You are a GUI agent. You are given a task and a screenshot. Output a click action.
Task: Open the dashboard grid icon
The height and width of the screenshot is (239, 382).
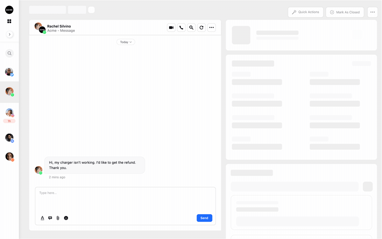(9, 21)
